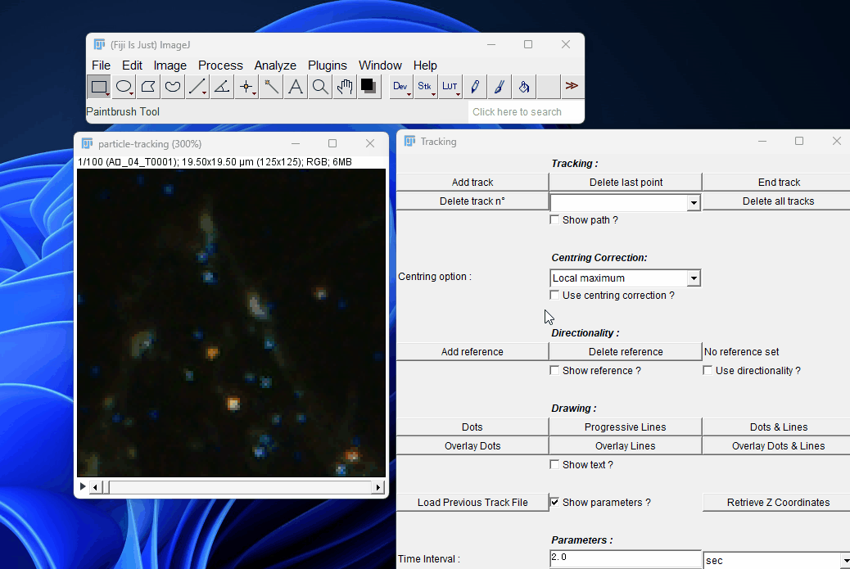Click the ImageJ window title icon
The height and width of the screenshot is (569, 850).
(x=99, y=44)
